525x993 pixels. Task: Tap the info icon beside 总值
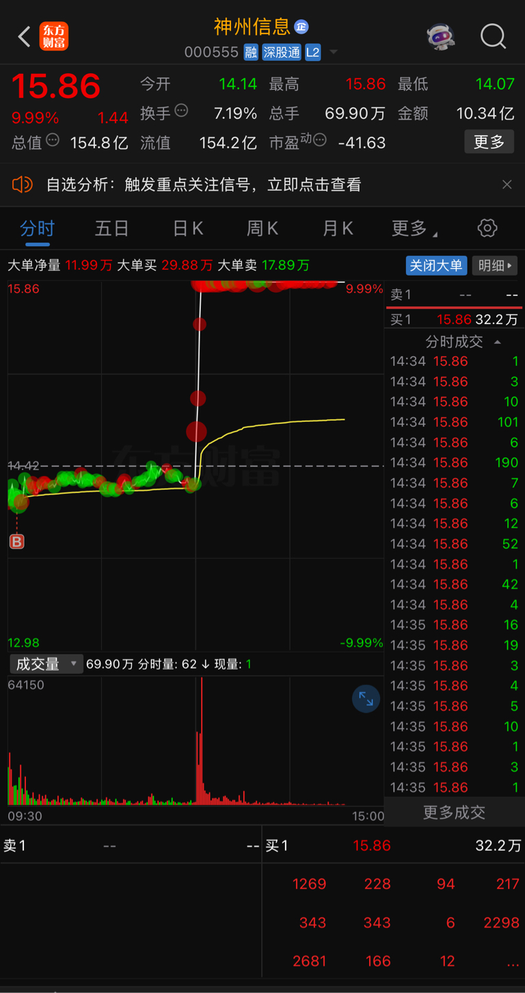(53, 140)
